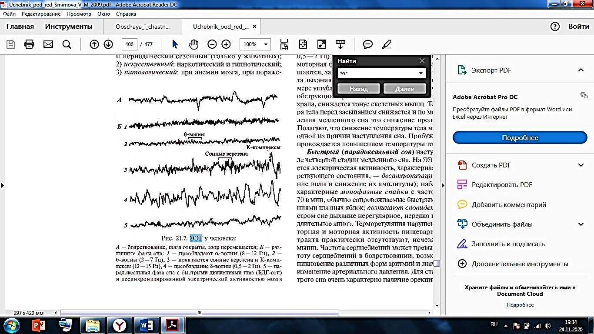
Task: Expand left navigation pane arrow
Action: [x=3, y=185]
